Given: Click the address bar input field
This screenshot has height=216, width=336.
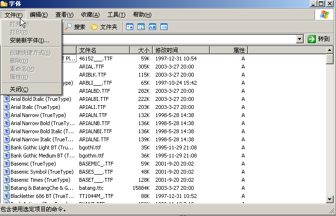Looking at the screenshot, I should [x=179, y=39].
